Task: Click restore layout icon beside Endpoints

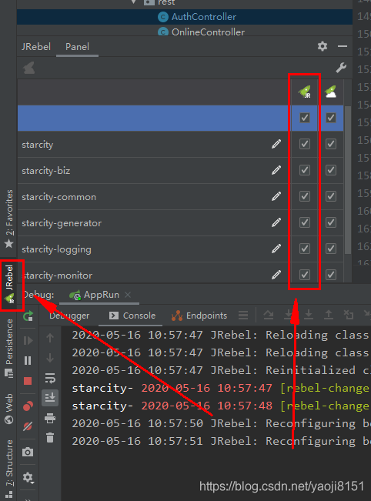Action: 243,316
